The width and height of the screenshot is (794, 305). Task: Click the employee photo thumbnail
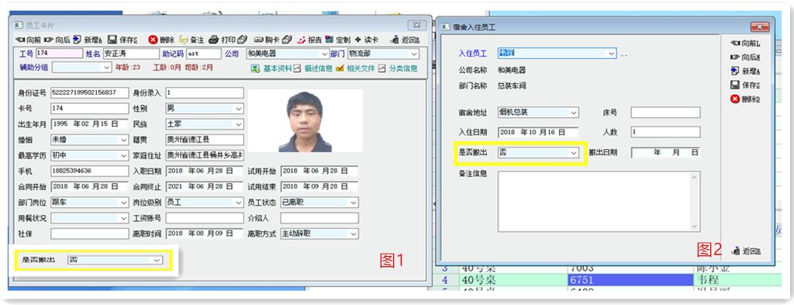(306, 120)
